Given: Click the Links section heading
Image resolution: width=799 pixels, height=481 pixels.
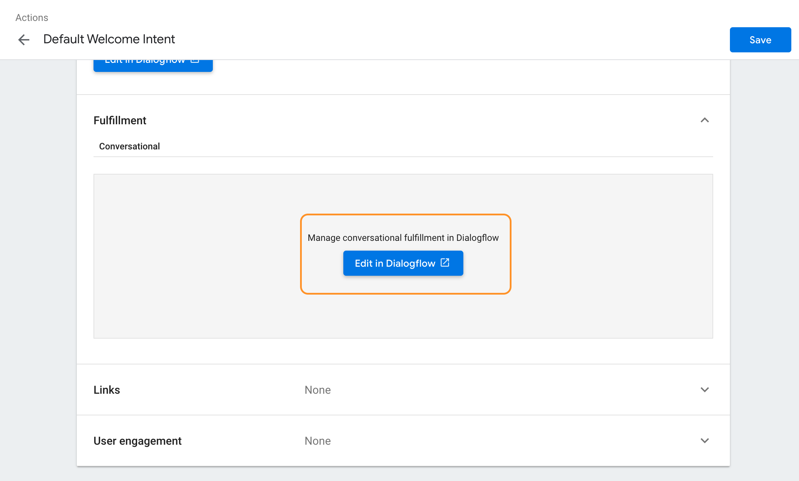Looking at the screenshot, I should coord(107,390).
